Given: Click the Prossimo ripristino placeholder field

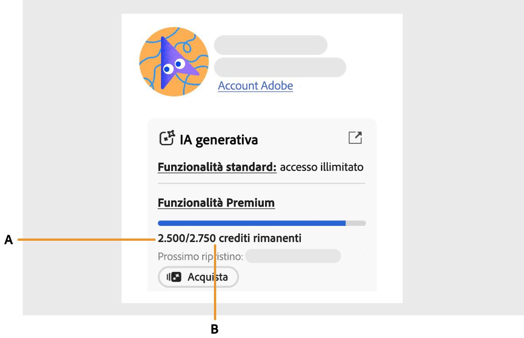Looking at the screenshot, I should 293,256.
